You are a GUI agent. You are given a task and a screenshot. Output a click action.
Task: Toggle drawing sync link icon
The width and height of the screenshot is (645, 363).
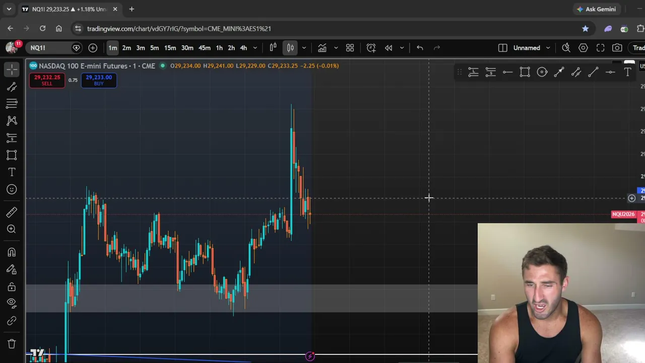[x=12, y=321]
